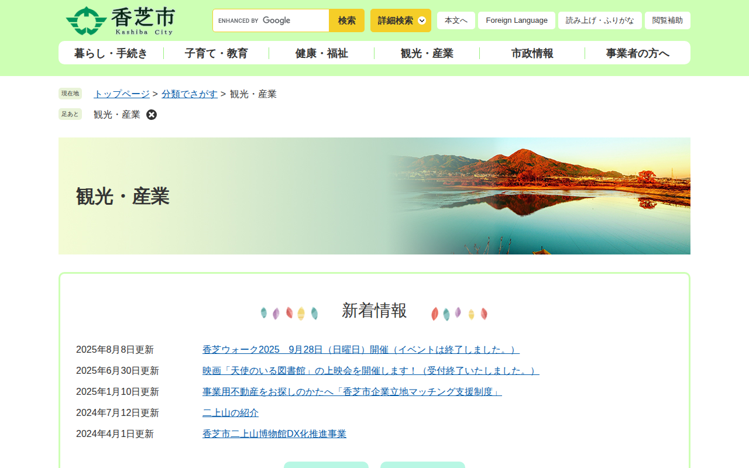Click the 2024年4月1日更新 date text

click(x=115, y=434)
